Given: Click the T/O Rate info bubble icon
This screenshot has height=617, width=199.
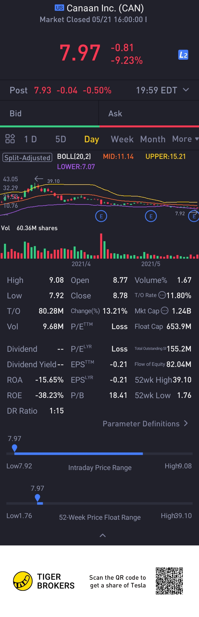Looking at the screenshot, I should pos(162,295).
